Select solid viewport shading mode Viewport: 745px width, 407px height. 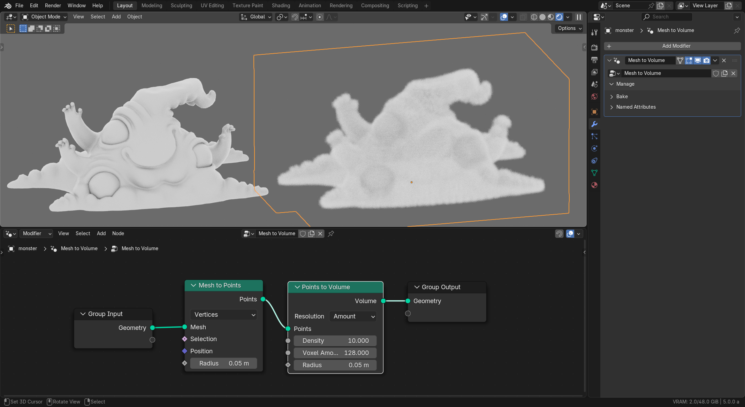pyautogui.click(x=542, y=17)
